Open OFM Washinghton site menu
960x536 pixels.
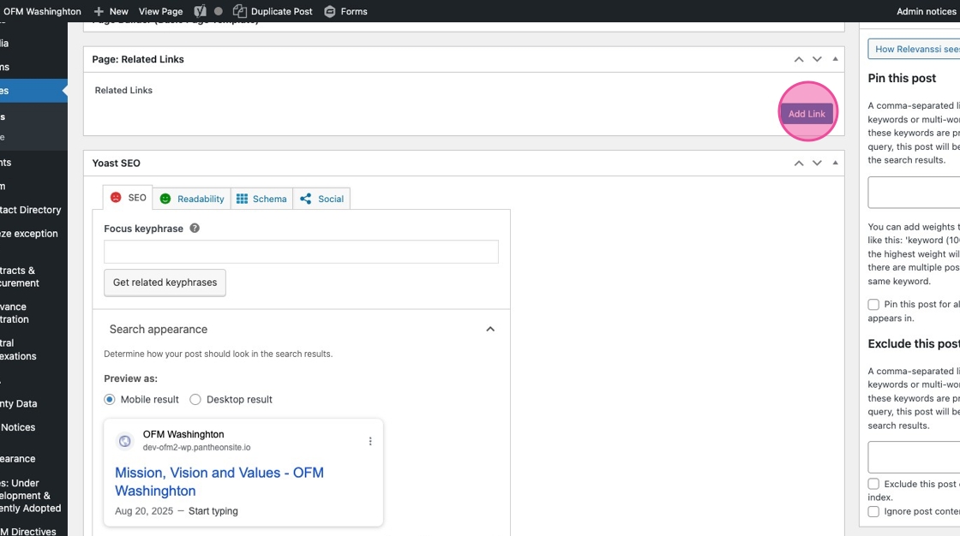coord(42,12)
